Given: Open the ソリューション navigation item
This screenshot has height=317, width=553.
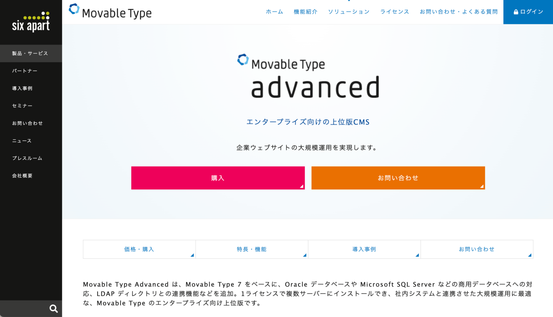Looking at the screenshot, I should 349,12.
